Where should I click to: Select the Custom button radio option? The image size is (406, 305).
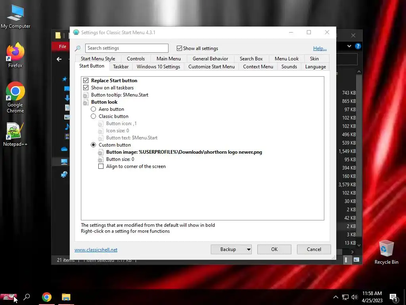[x=93, y=145]
